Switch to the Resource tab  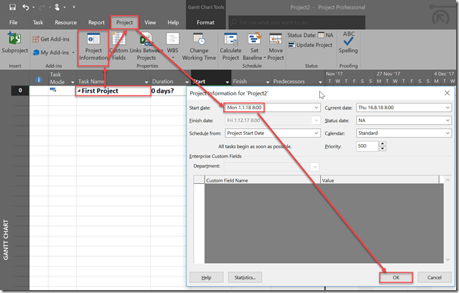pyautogui.click(x=66, y=22)
